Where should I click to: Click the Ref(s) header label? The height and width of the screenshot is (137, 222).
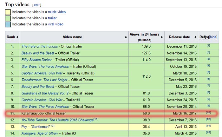pyautogui.click(x=204, y=37)
